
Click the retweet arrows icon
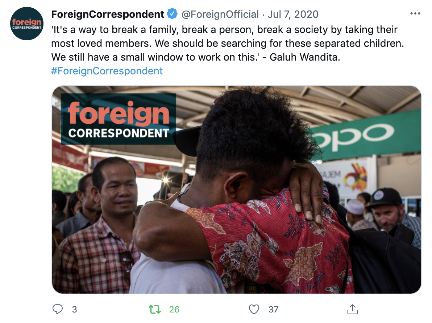[154, 309]
